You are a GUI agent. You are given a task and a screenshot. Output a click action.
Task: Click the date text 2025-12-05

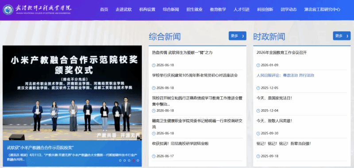269,88
